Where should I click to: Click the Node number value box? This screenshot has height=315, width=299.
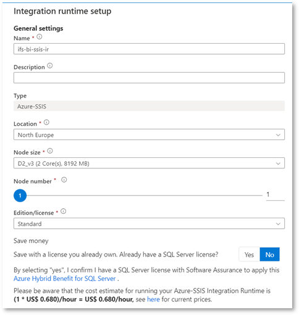click(276, 195)
